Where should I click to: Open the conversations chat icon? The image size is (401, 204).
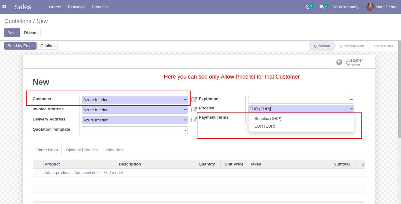click(x=322, y=7)
